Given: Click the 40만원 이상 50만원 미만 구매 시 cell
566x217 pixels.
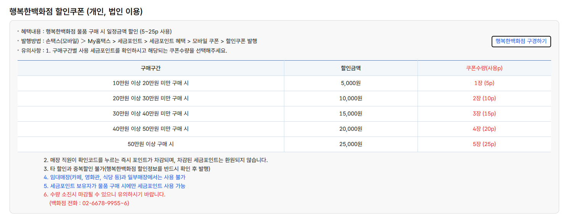Looking at the screenshot, I should point(151,129).
